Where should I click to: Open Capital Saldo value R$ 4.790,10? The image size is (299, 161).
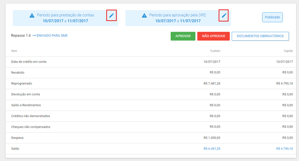284,149
